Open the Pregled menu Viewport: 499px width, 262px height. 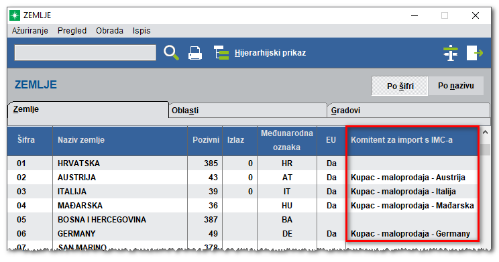[x=72, y=31]
